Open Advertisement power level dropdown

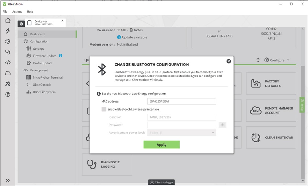[182, 133]
